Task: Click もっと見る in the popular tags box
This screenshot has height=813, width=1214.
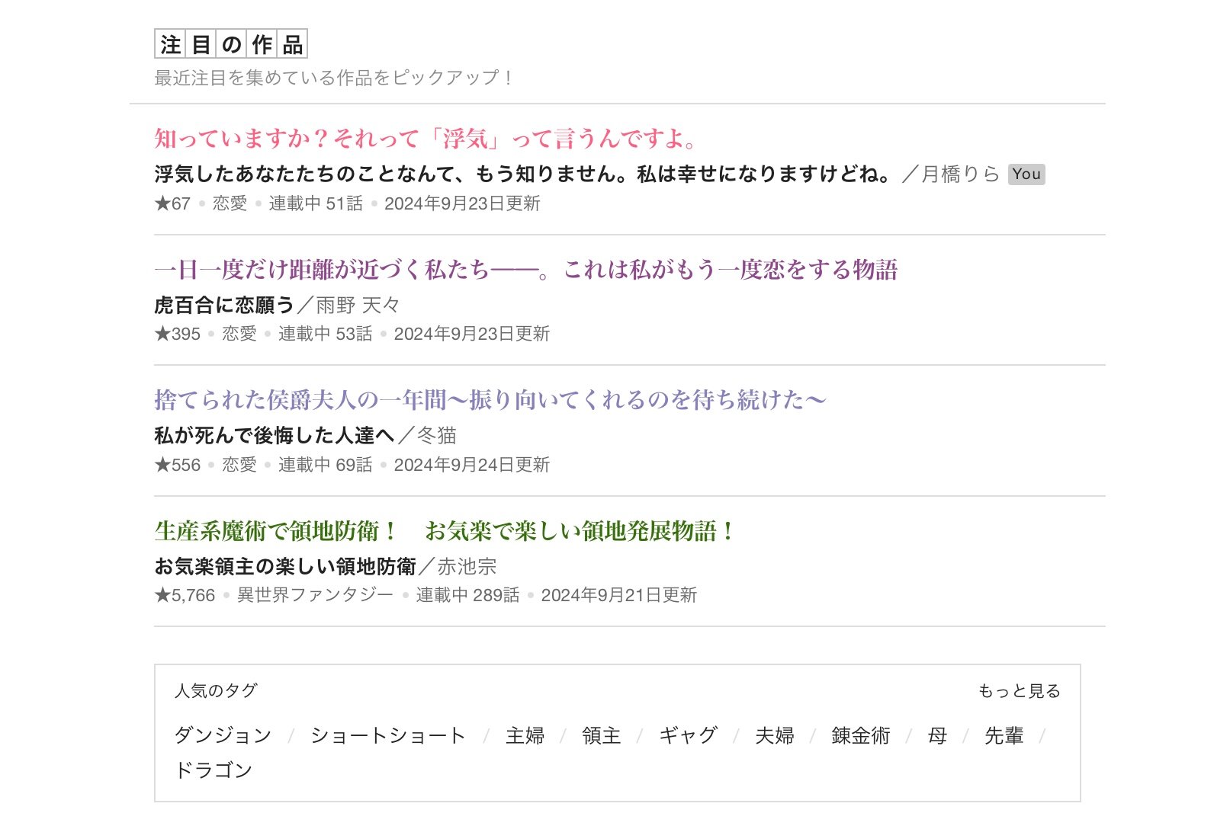Action: tap(1019, 691)
